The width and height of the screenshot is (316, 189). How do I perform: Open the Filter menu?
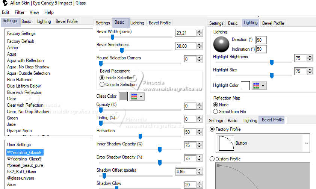tap(20, 12)
